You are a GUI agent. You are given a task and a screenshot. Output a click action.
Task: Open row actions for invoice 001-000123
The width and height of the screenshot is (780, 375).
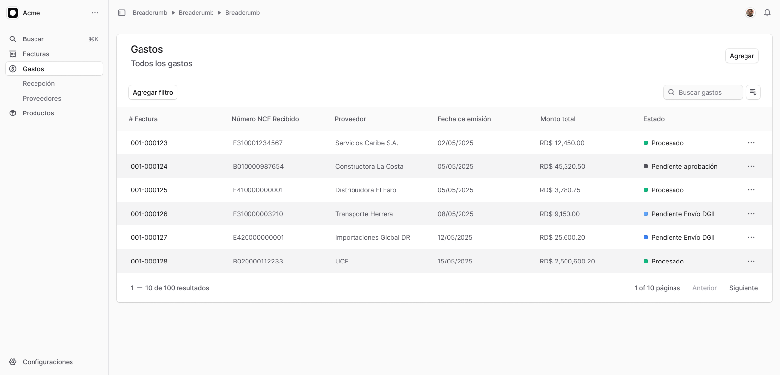(751, 143)
